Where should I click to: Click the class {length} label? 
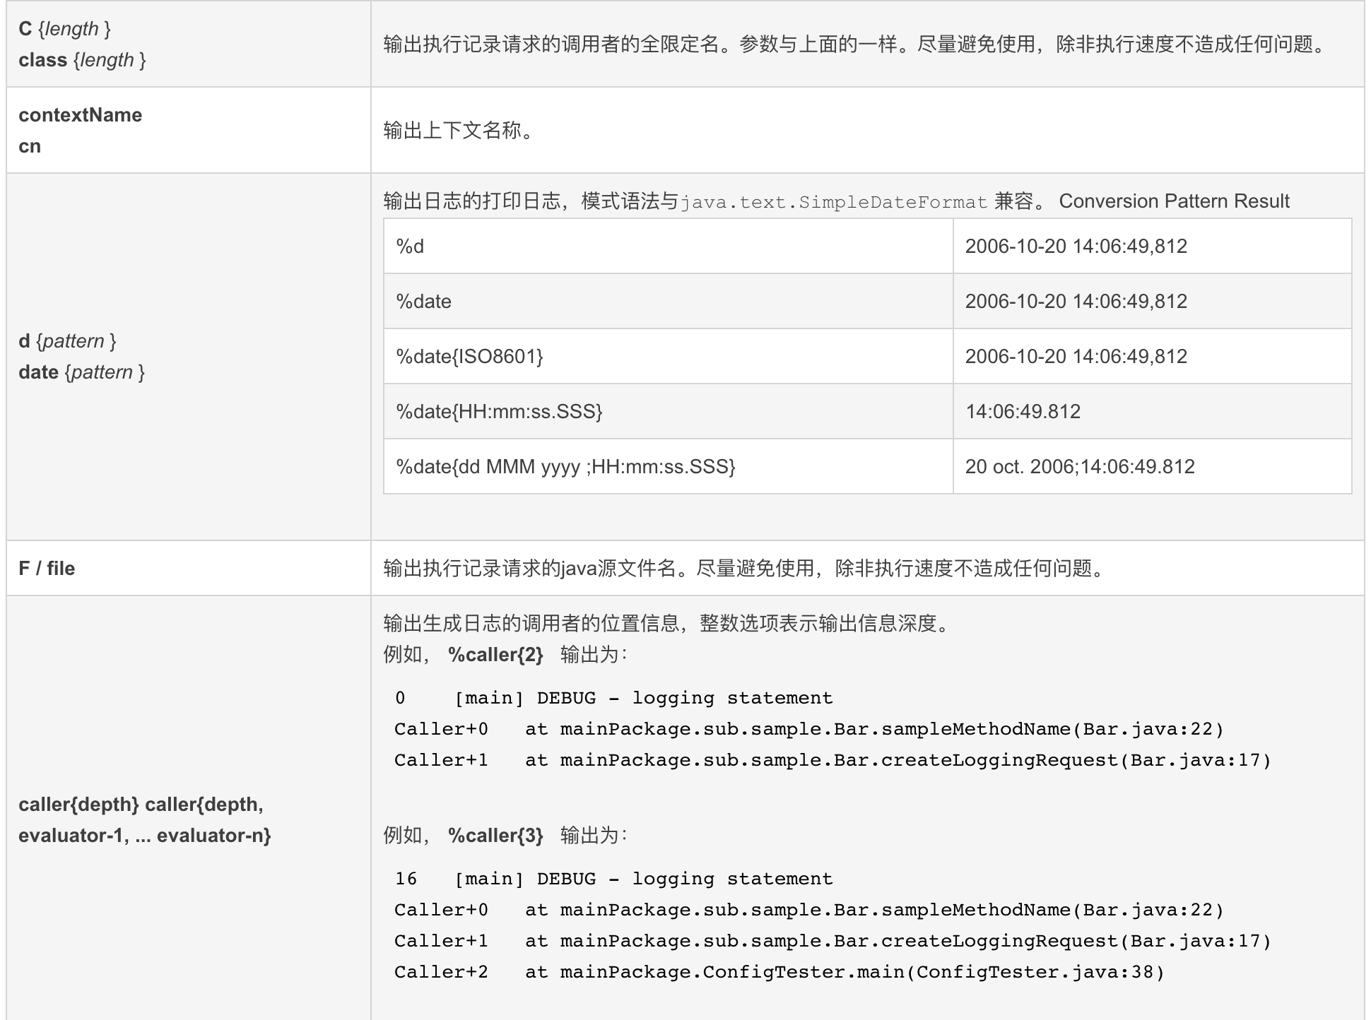pyautogui.click(x=81, y=60)
